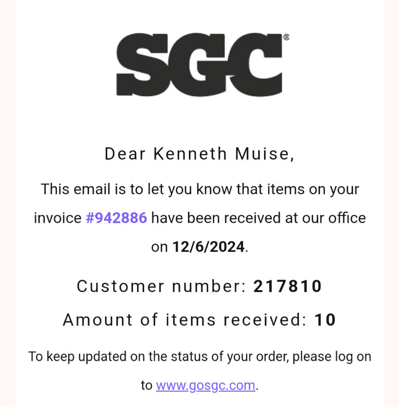Screen dimensions: 399x407
Task: Click the letter S in the SGC logo
Action: (x=144, y=65)
